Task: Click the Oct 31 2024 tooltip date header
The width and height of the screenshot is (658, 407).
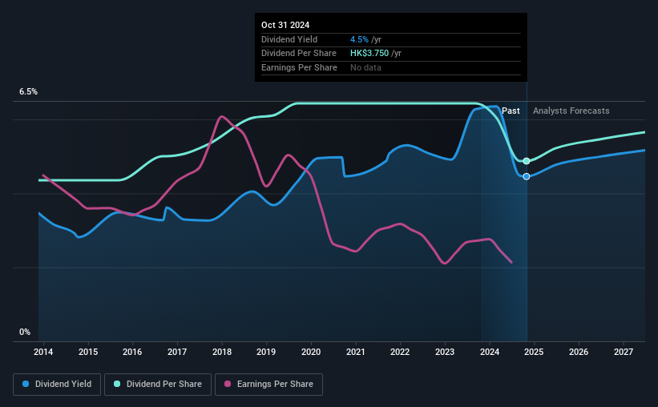Action: tap(285, 25)
